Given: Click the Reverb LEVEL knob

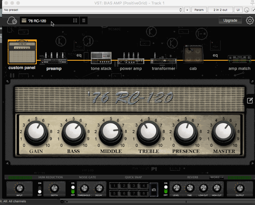Looking at the screenshot, I should [176, 188].
